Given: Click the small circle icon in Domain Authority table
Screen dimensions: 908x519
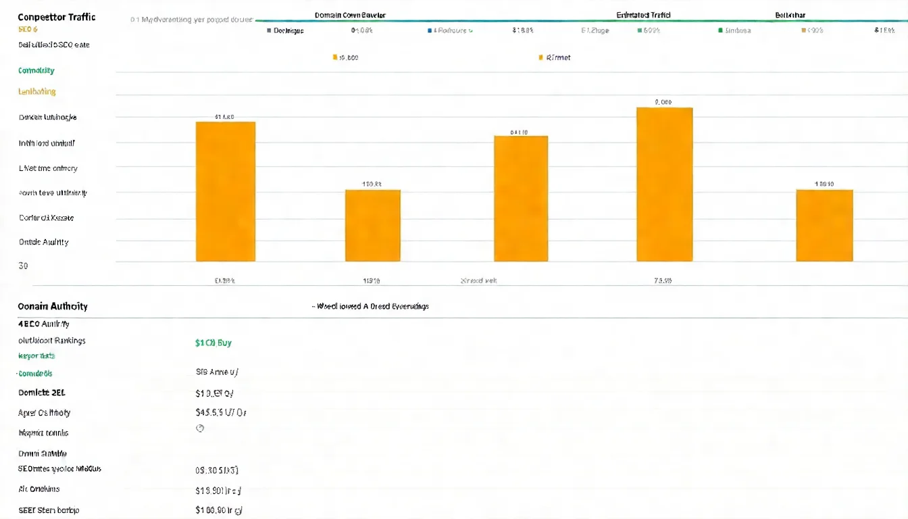Looking at the screenshot, I should pos(200,428).
